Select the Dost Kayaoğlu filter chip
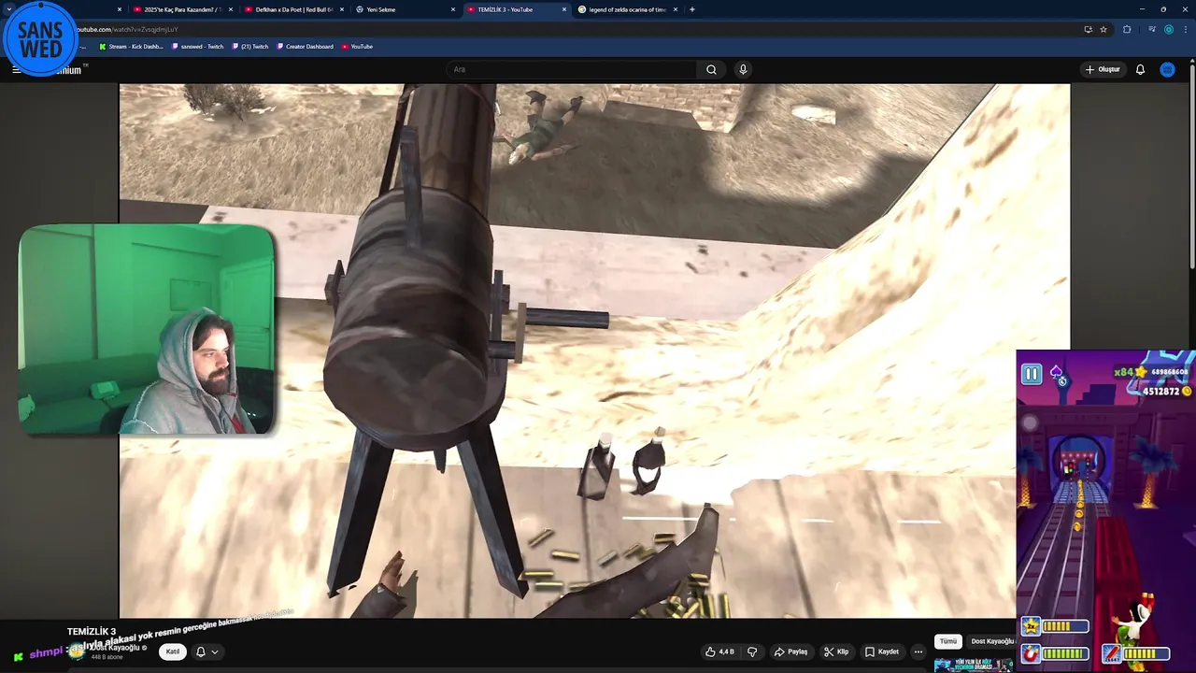This screenshot has height=673, width=1196. pos(991,641)
